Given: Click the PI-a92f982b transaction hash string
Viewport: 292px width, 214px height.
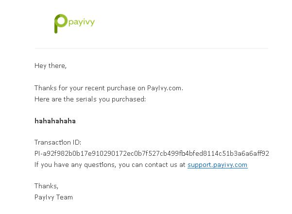Looking at the screenshot, I should 152,153.
